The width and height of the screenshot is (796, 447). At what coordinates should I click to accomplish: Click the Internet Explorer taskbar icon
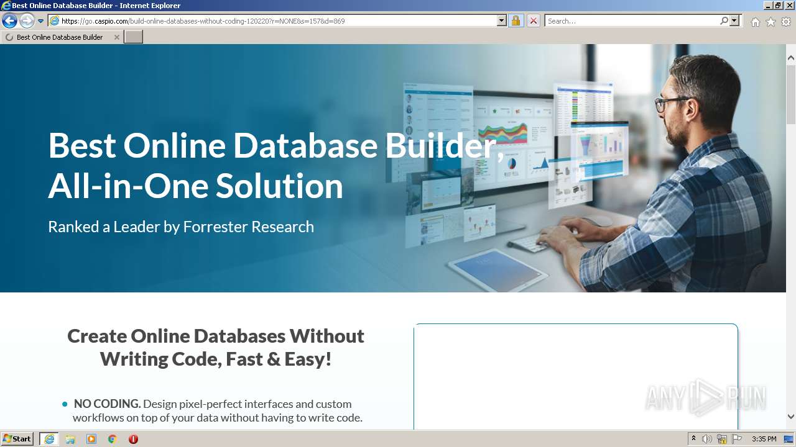(49, 439)
